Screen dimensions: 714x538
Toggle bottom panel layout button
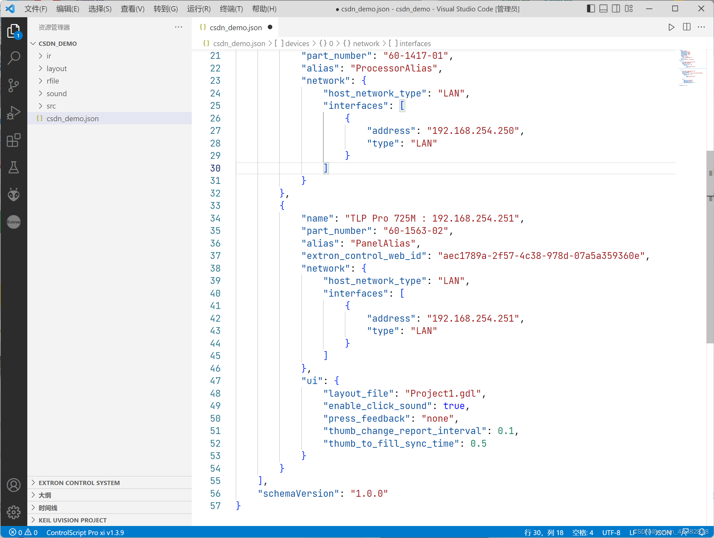pos(603,9)
